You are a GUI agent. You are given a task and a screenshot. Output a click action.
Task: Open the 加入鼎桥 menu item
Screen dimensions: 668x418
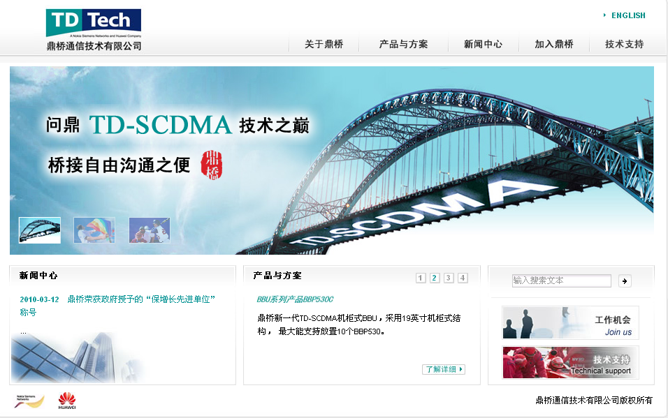coord(554,44)
